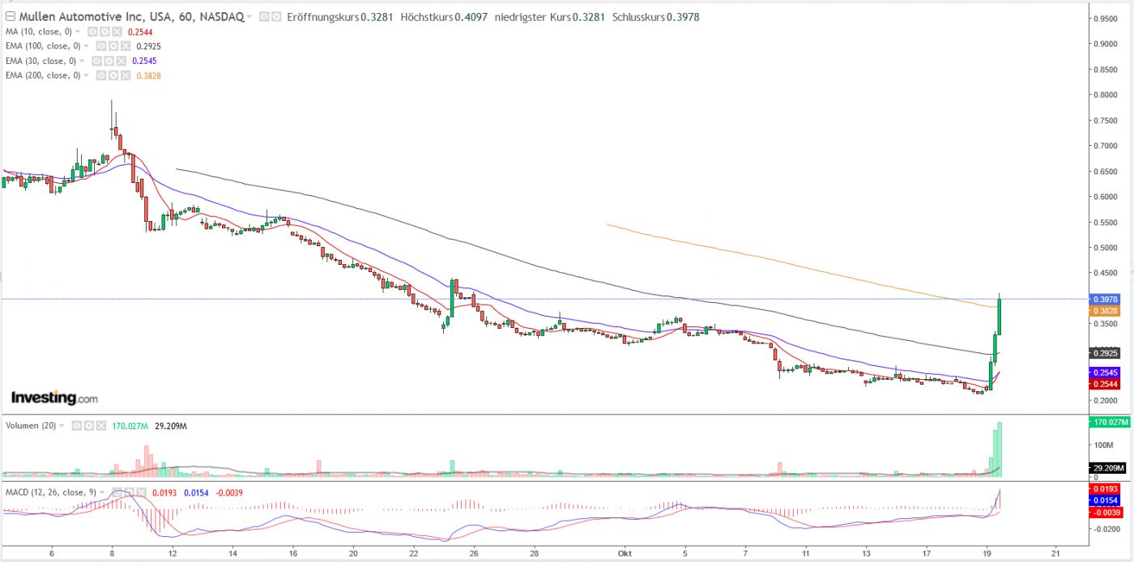Click the EMA (30, close, 0) label

[x=40, y=61]
